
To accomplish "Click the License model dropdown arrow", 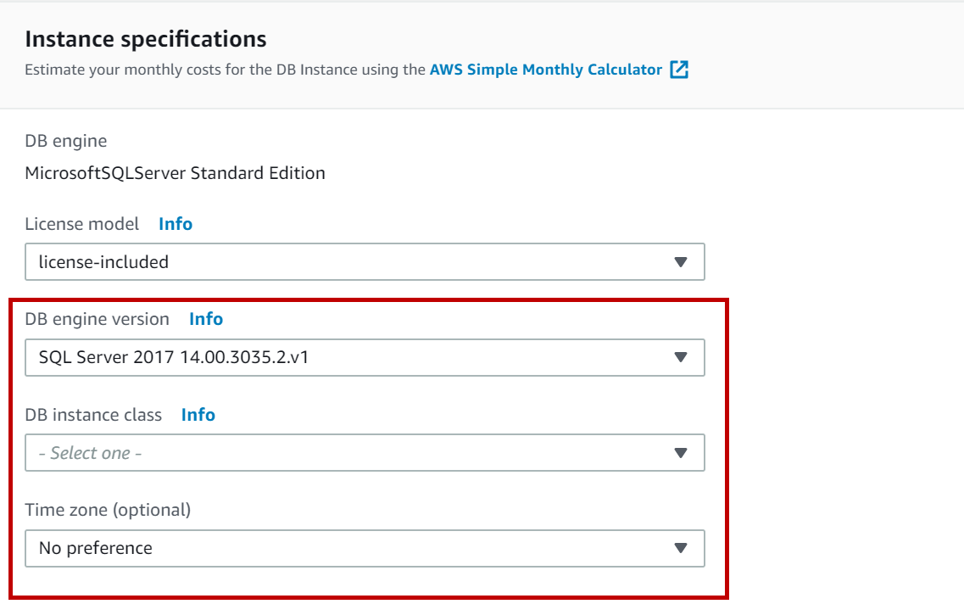I will pyautogui.click(x=680, y=262).
